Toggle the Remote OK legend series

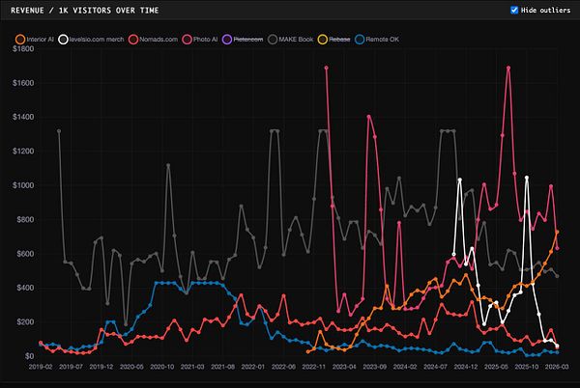[377, 40]
